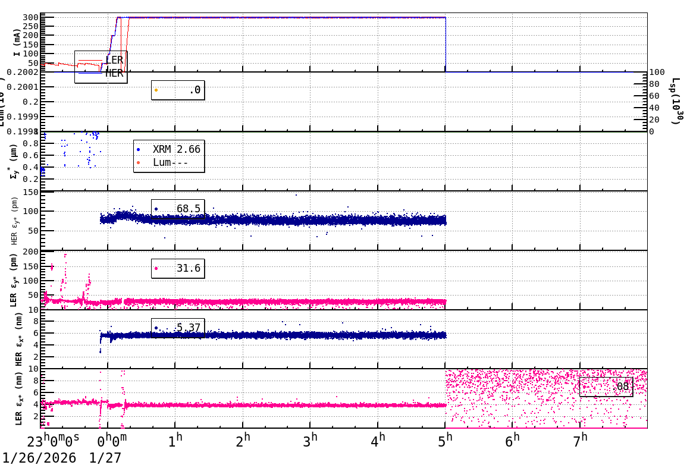Click the blue marker next to 5.37
Image resolution: width=690 pixels, height=465 pixels.
coord(156,326)
